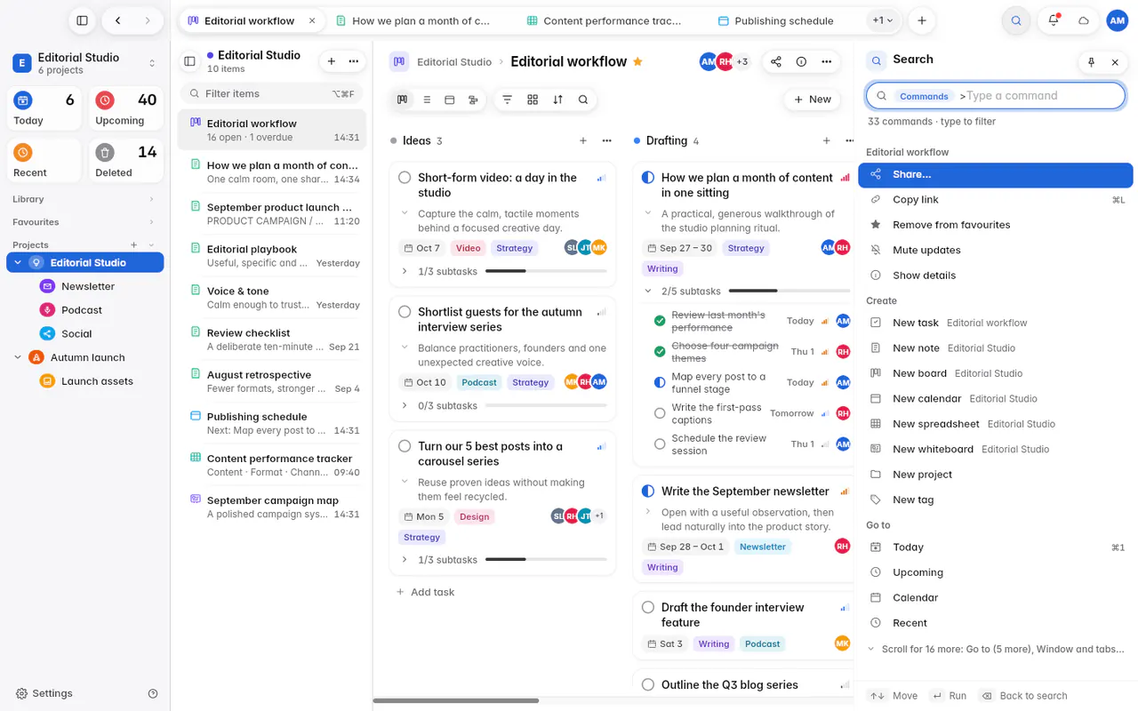Image resolution: width=1138 pixels, height=711 pixels.
Task: Switch to list view in the toolbar
Action: click(427, 100)
